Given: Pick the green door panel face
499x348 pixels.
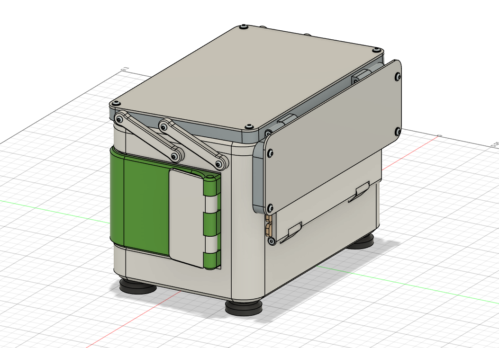Looking at the screenshot, I should [x=146, y=205].
